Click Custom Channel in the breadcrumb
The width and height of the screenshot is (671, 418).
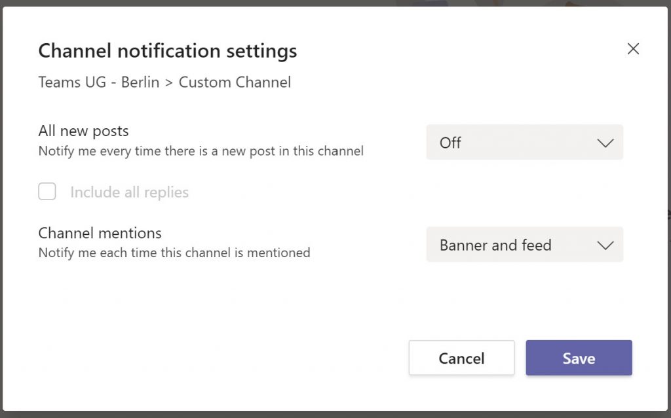(235, 82)
